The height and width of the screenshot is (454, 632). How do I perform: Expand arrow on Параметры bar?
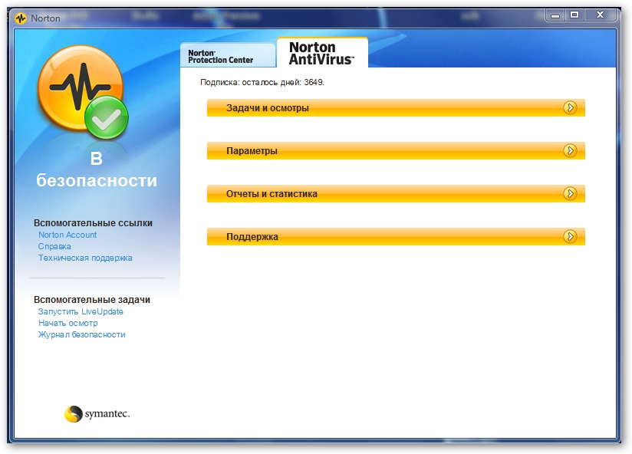coord(570,150)
